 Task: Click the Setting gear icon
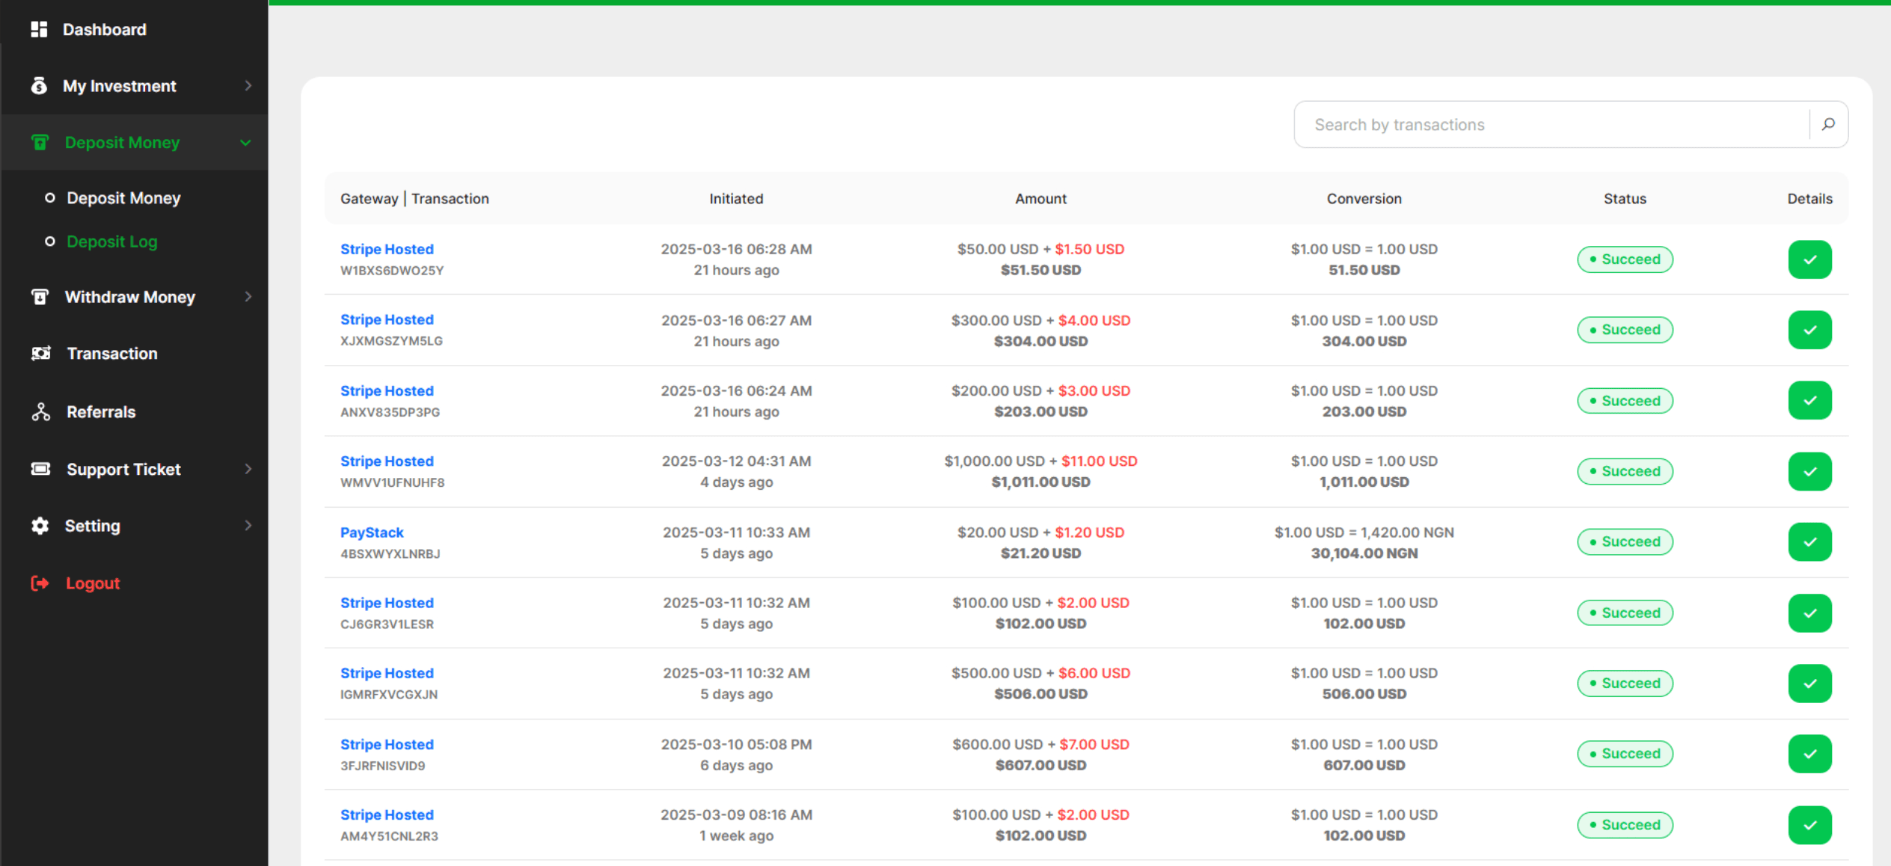pos(40,526)
